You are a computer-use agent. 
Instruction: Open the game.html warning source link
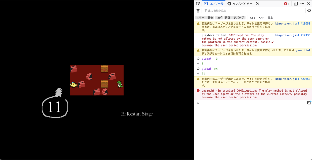point(303,50)
